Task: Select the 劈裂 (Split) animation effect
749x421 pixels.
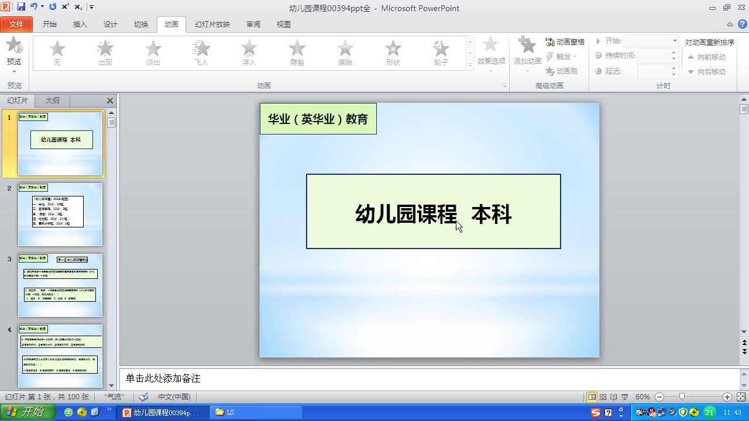Action: click(297, 53)
